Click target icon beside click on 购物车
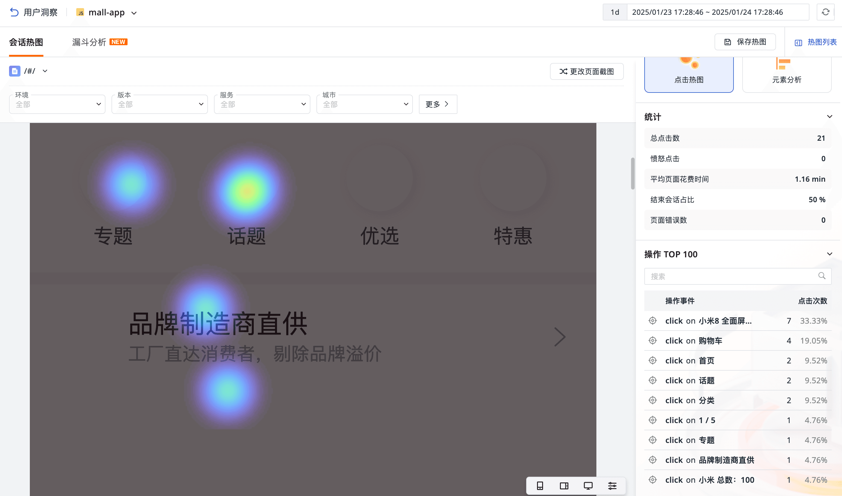Screen dimensions: 842x496 (x=652, y=341)
